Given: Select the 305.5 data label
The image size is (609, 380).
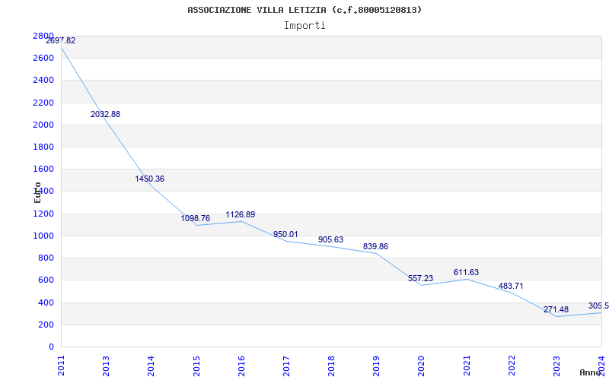Looking at the screenshot, I should coord(598,306).
